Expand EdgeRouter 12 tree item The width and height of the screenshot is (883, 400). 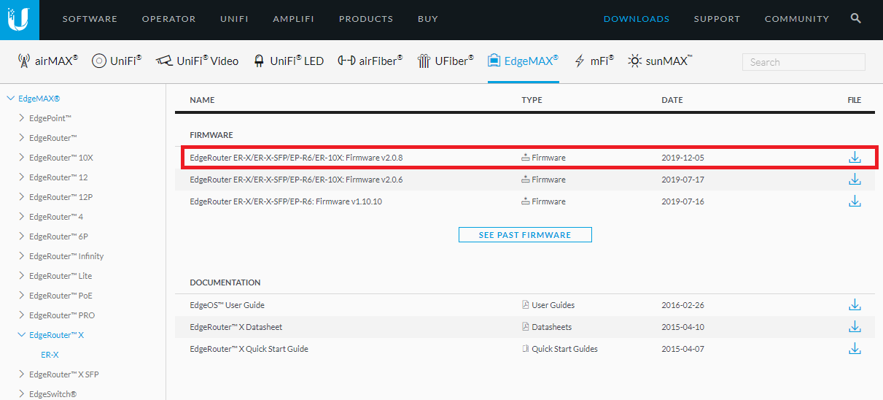pyautogui.click(x=22, y=177)
